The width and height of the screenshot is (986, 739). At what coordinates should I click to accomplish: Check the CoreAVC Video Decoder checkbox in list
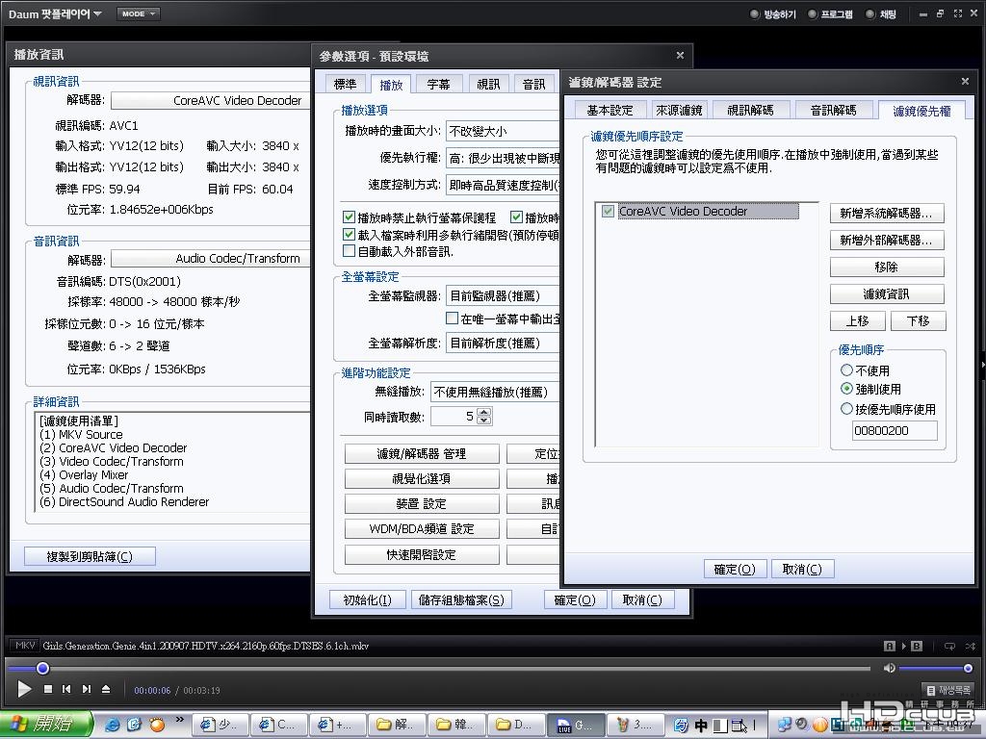click(608, 211)
